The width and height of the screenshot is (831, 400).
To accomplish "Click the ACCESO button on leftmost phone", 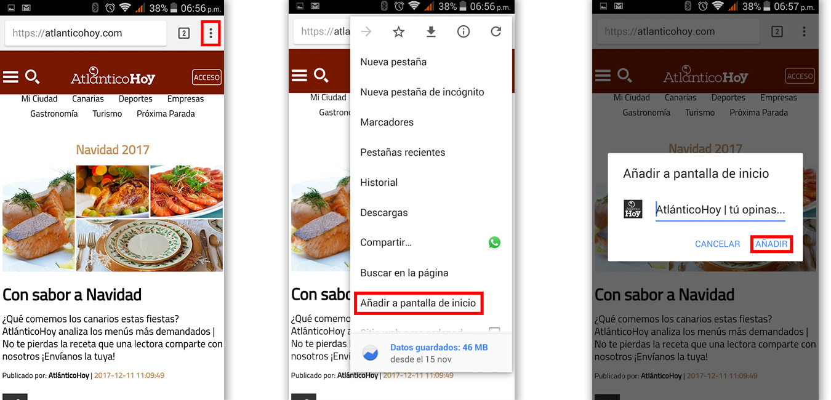I will (206, 78).
